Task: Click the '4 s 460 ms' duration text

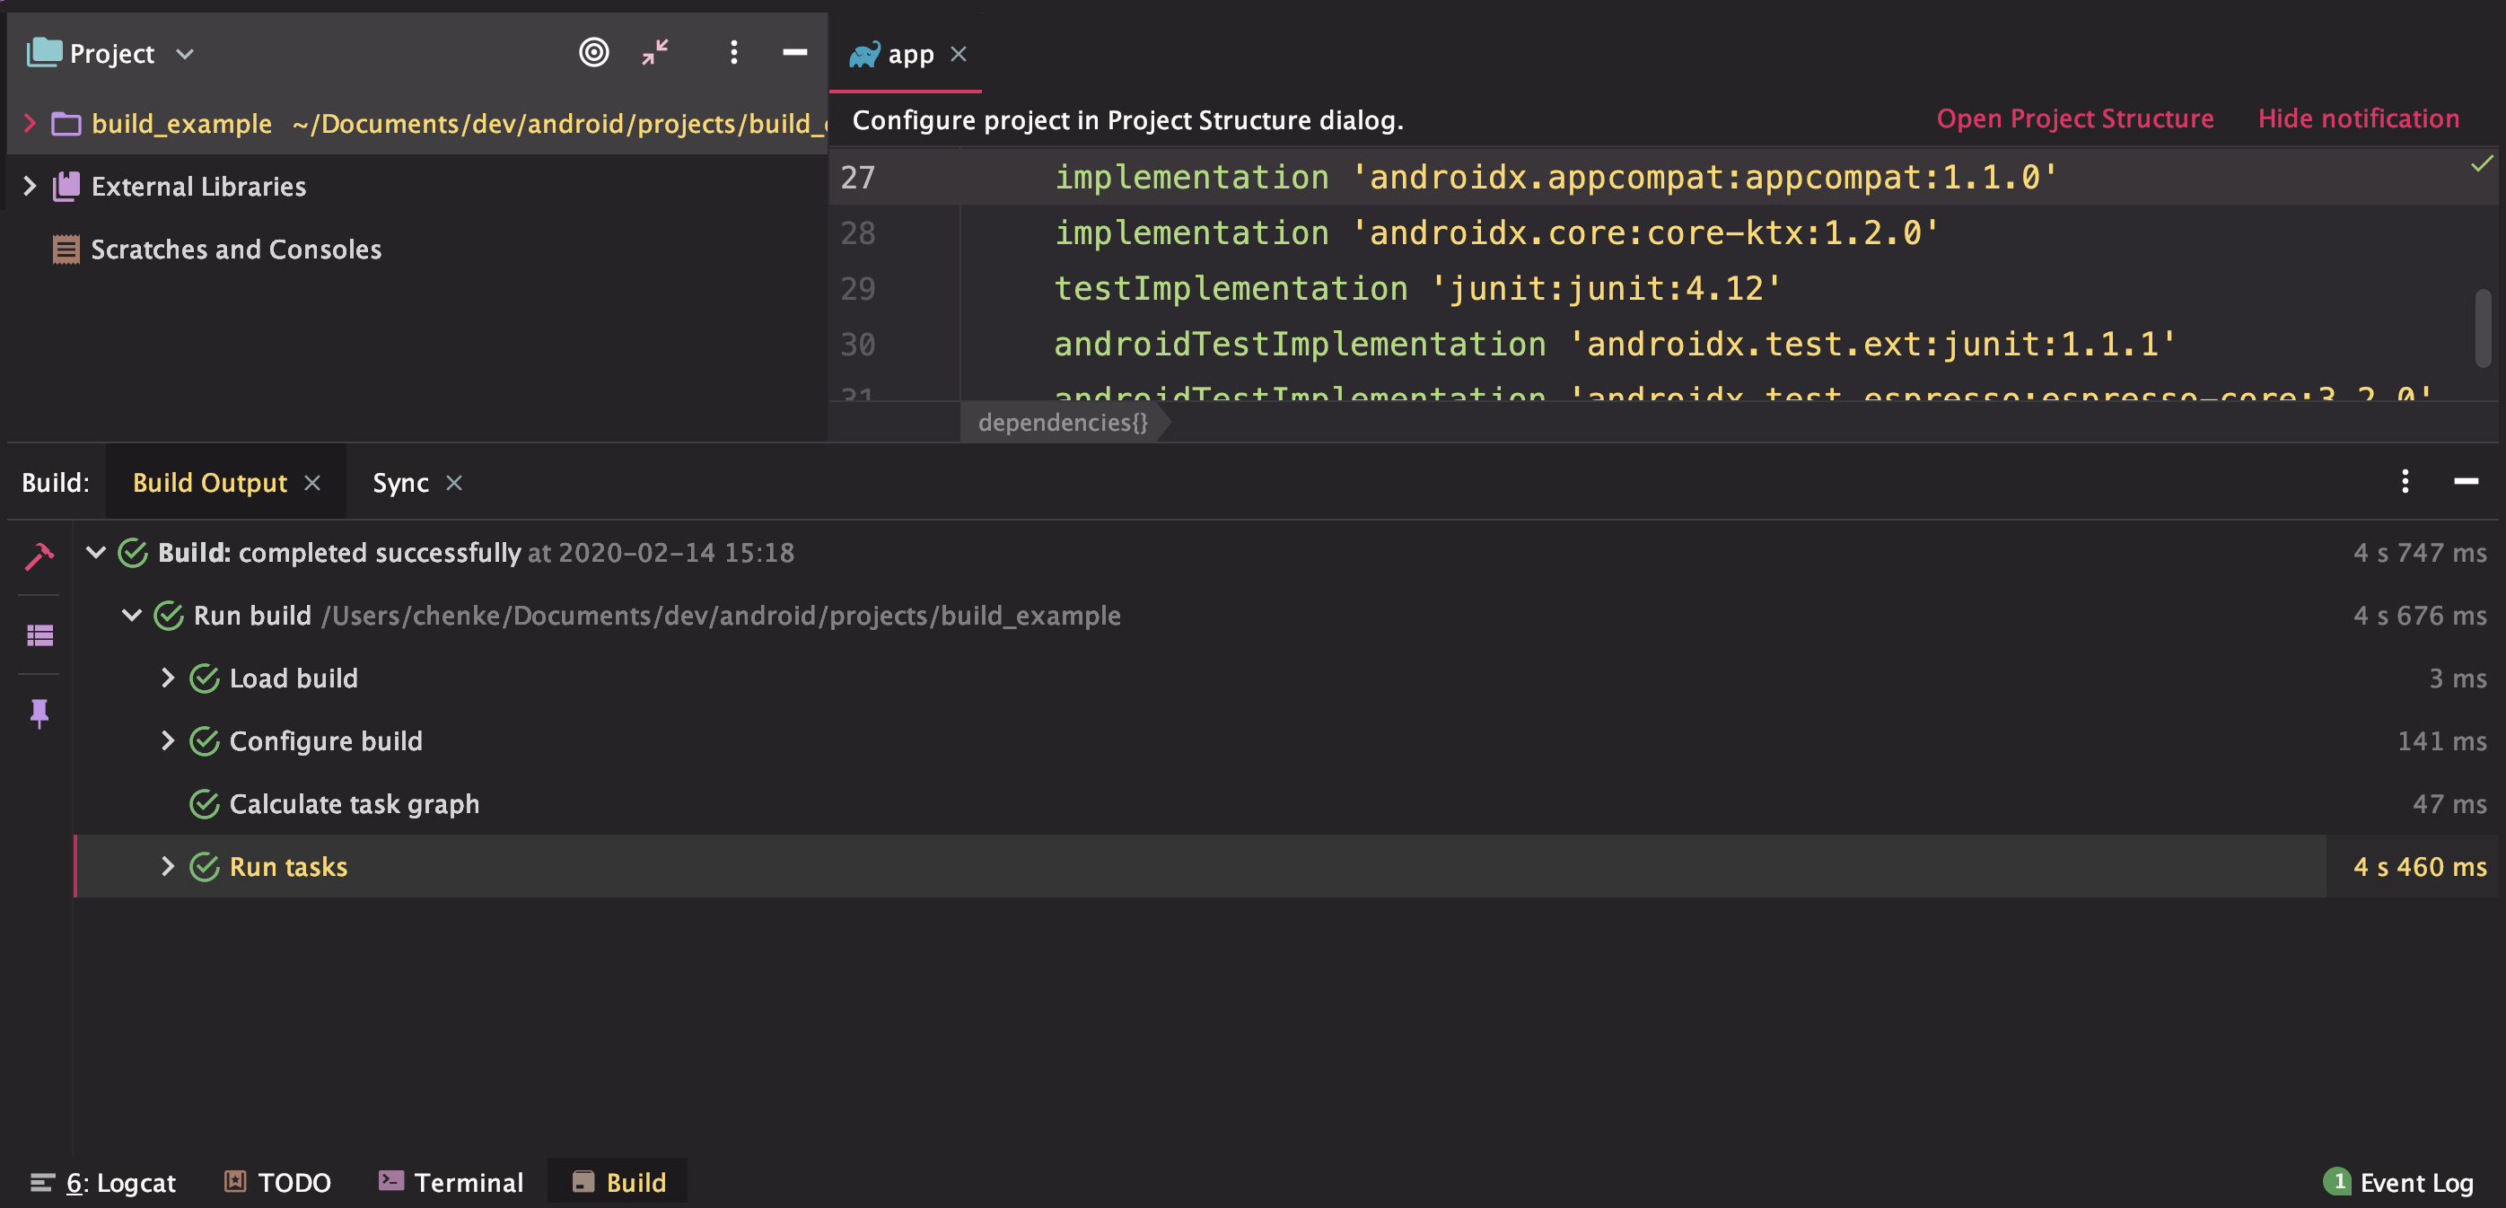Action: 2420,867
